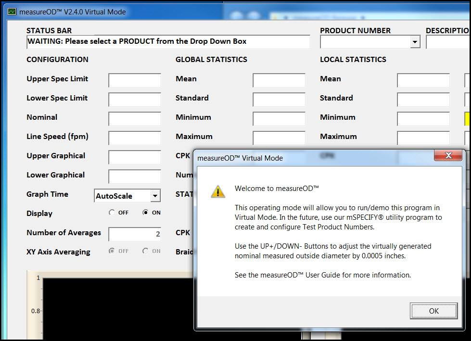Click the Lower Spec Limit field
Viewport: 471px width, 341px height.
pos(135,100)
